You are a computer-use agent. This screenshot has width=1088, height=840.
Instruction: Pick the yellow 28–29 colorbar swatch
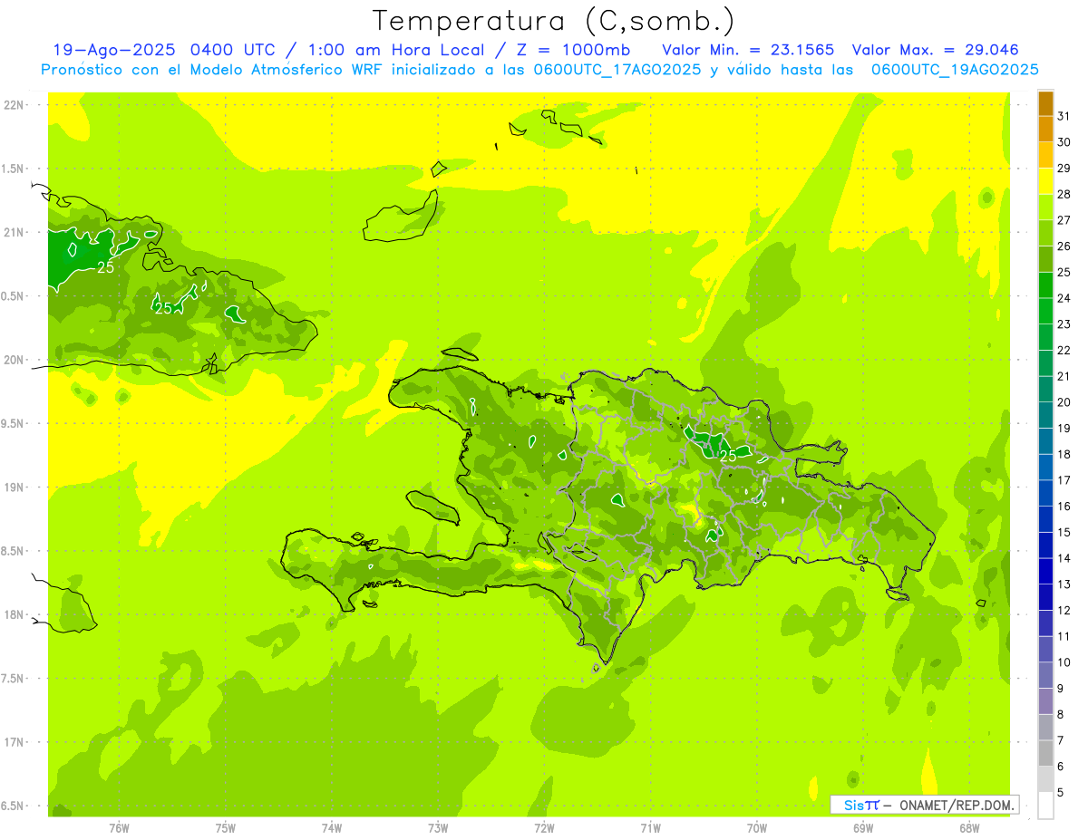(x=1045, y=181)
